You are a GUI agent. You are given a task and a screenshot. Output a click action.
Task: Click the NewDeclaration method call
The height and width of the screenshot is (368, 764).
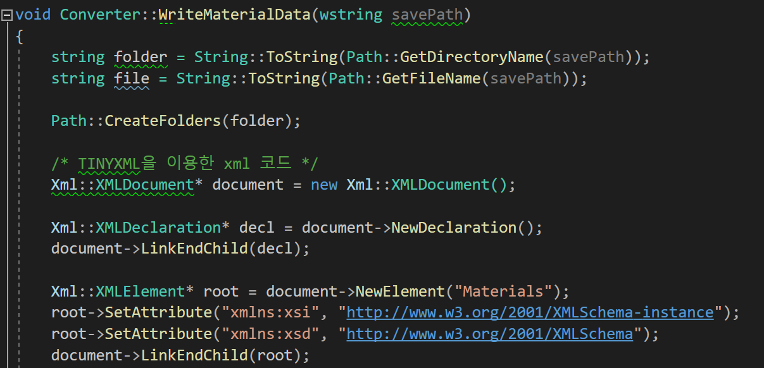pos(454,227)
